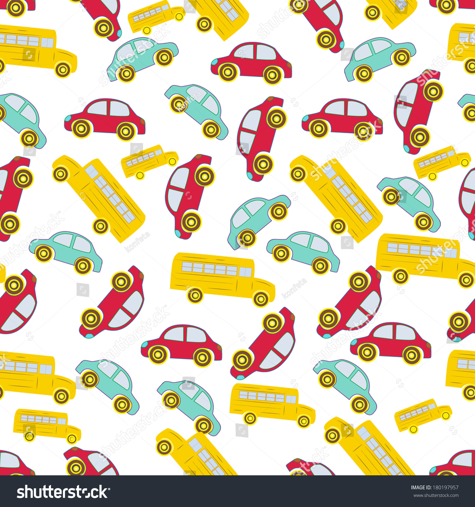Select the text "IMAGE ID: 180197957"
Viewport: 475px width, 507px height.
(x=434, y=488)
